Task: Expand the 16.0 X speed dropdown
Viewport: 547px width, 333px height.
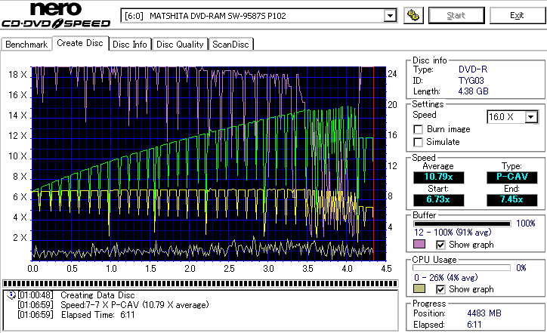Action: coord(531,116)
